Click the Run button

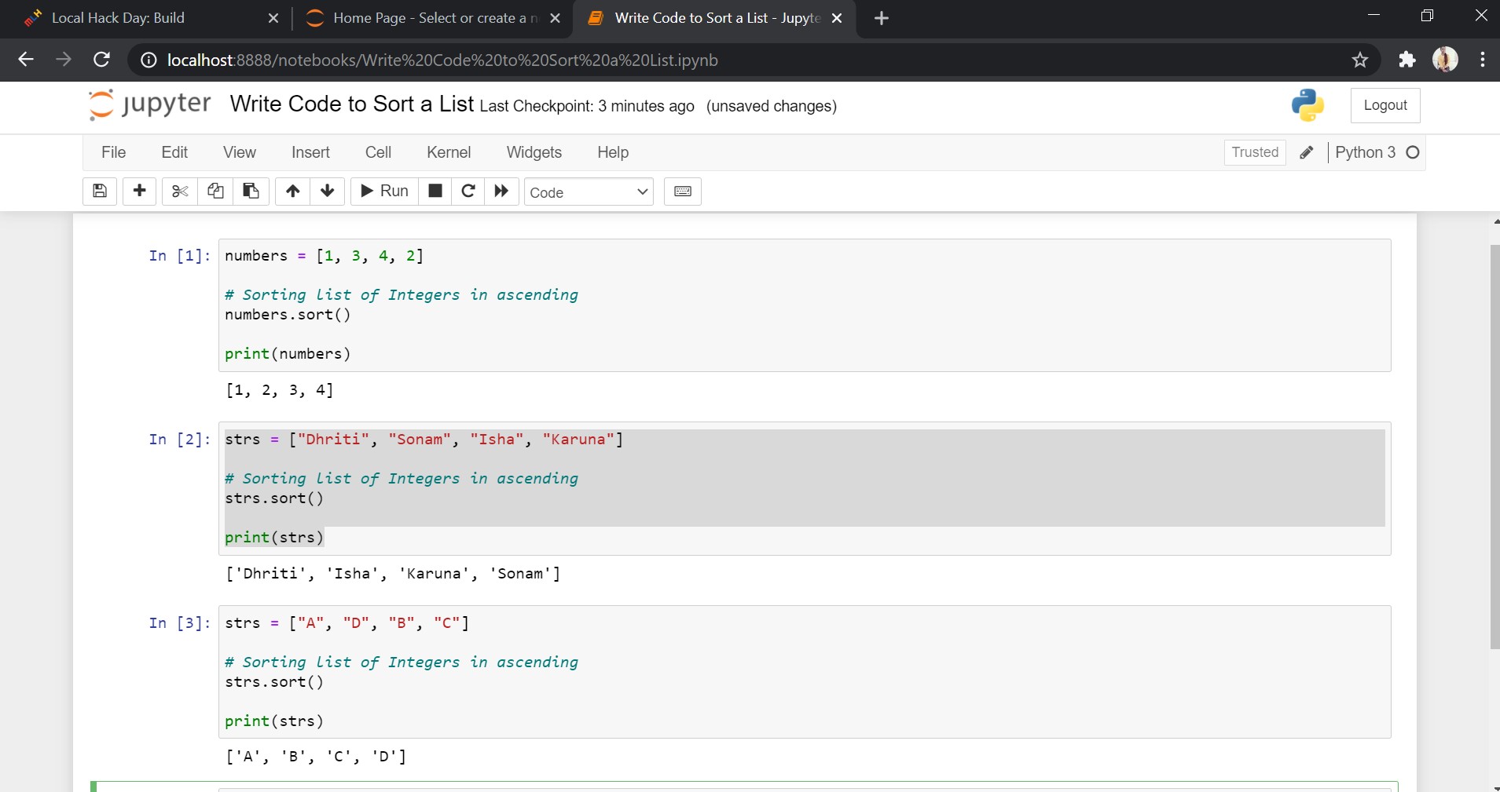(x=384, y=192)
